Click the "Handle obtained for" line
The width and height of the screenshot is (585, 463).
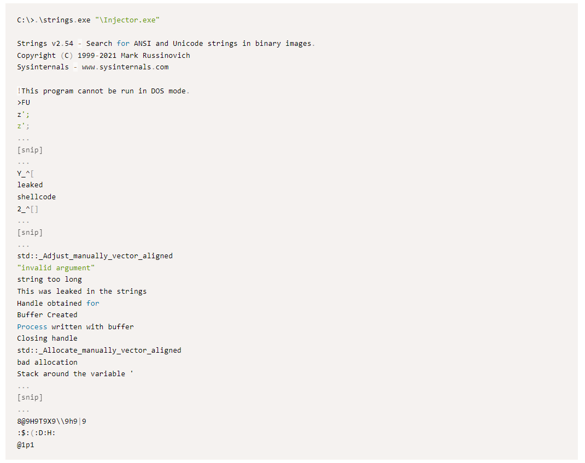coord(58,303)
